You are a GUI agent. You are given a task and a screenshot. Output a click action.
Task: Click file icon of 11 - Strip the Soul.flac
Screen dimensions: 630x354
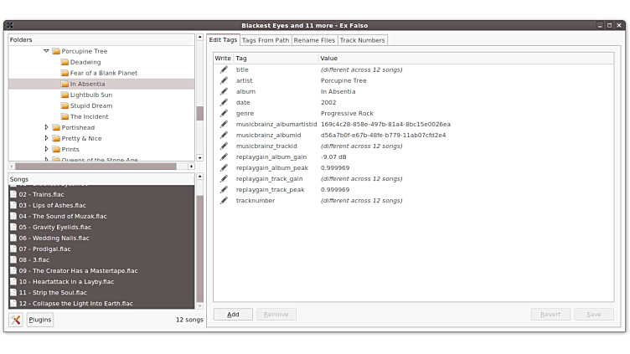(x=13, y=293)
